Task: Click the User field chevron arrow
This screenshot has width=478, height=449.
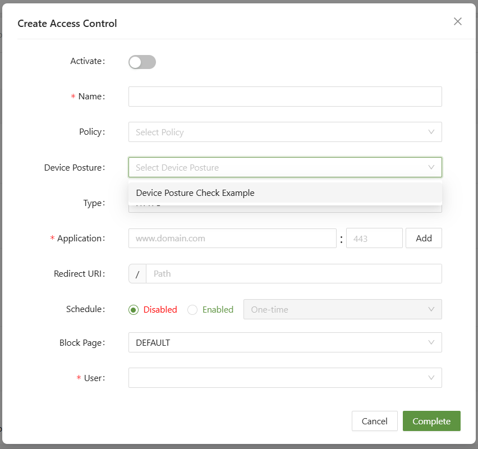Action: coord(431,378)
